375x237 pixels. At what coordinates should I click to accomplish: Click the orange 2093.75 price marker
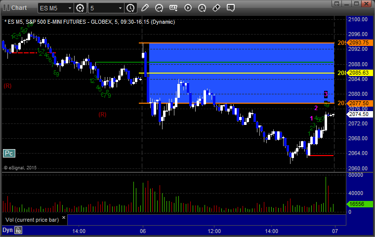point(360,42)
